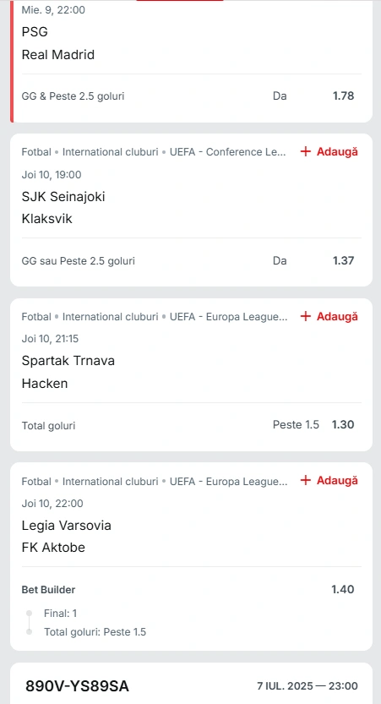The height and width of the screenshot is (704, 381).
Task: Click plus icon on SJK Seinajoki card
Action: coord(306,152)
